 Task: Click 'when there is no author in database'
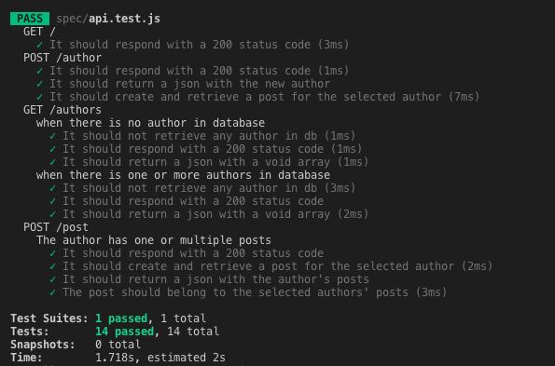pos(150,123)
